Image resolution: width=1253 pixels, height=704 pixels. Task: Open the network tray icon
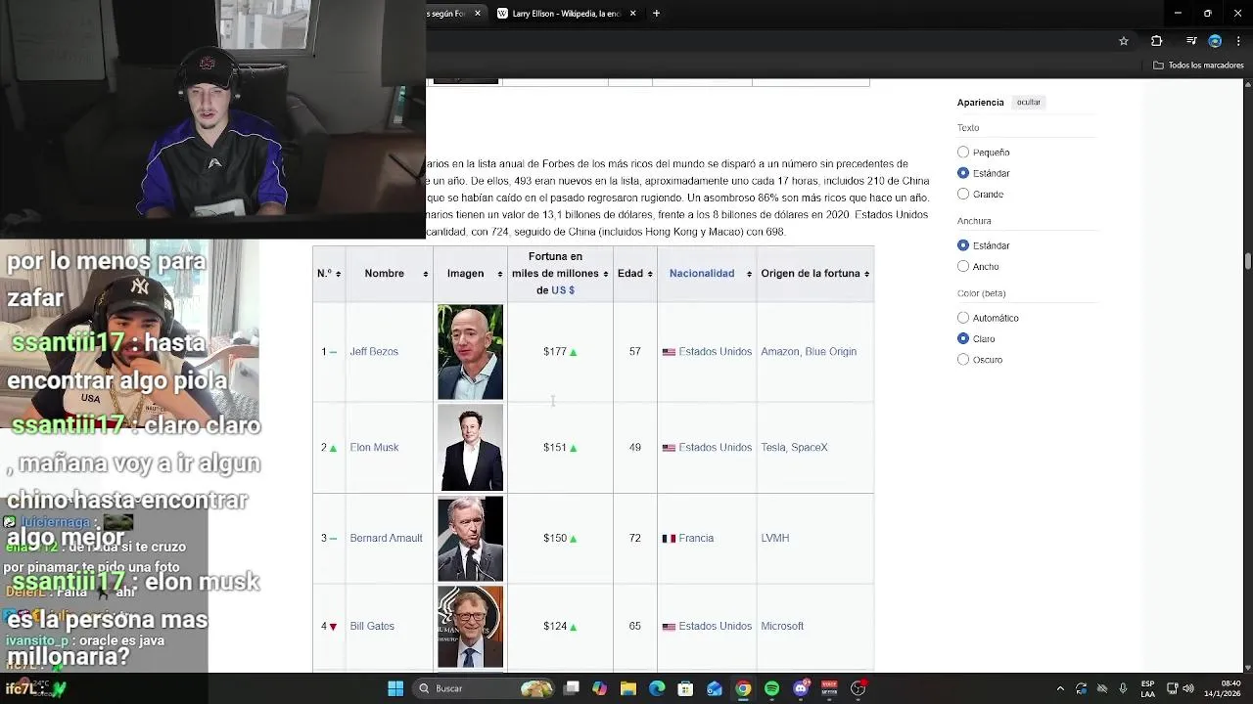tap(1173, 688)
